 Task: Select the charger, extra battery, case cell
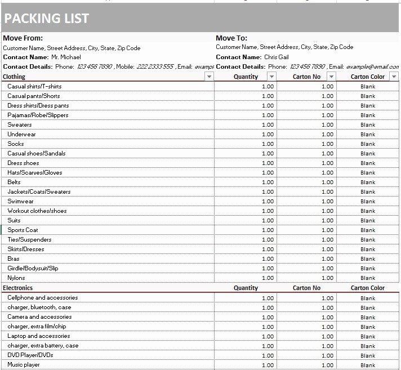[108, 346]
